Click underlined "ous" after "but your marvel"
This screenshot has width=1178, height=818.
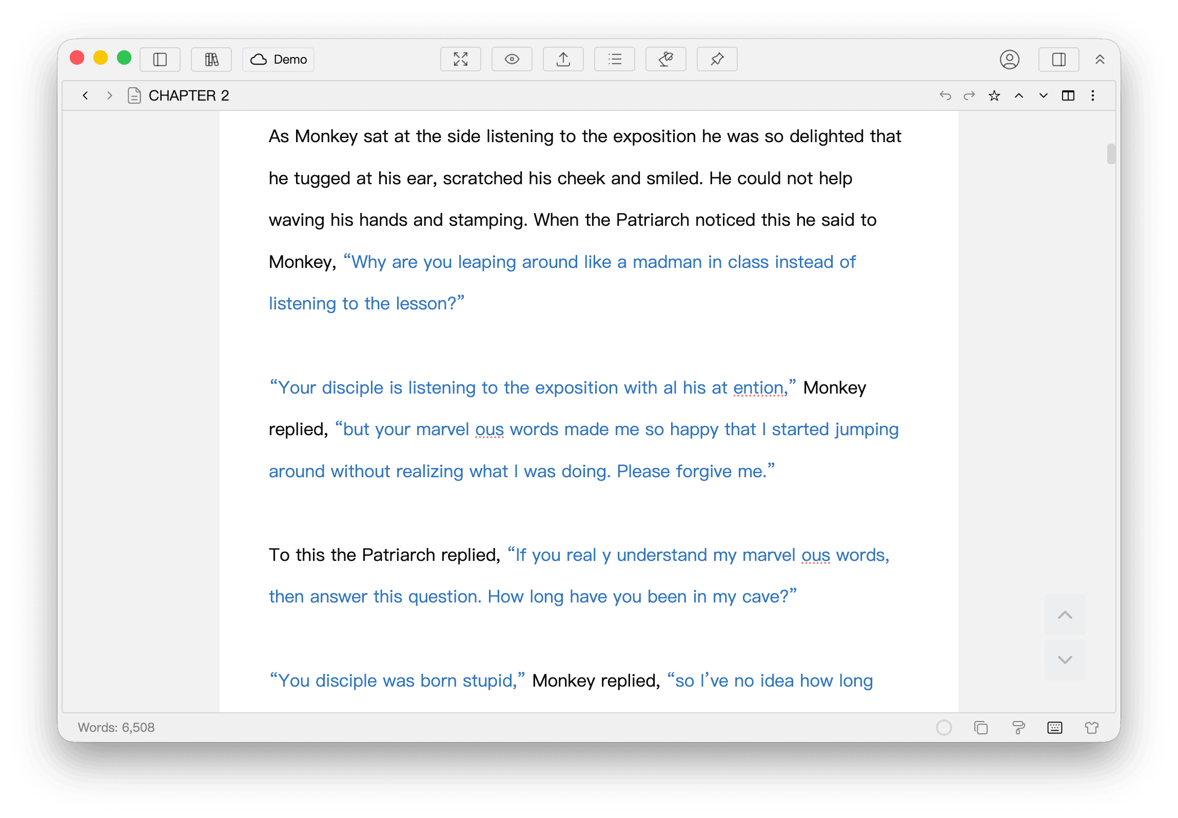[489, 430]
